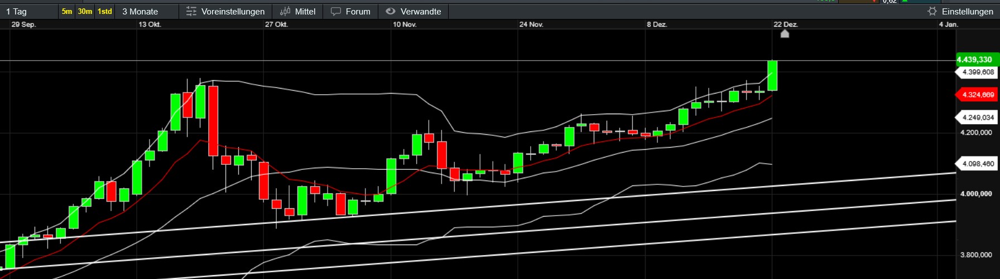The image size is (1000, 279).
Task: Open the Mittel price type dropdown
Action: coord(305,11)
